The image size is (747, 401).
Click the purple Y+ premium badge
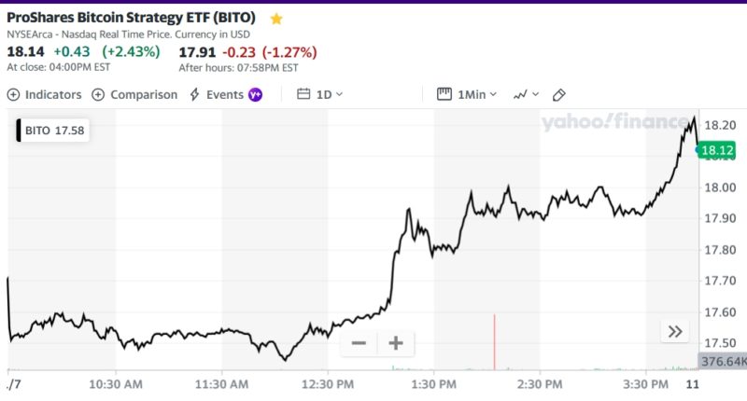[255, 94]
